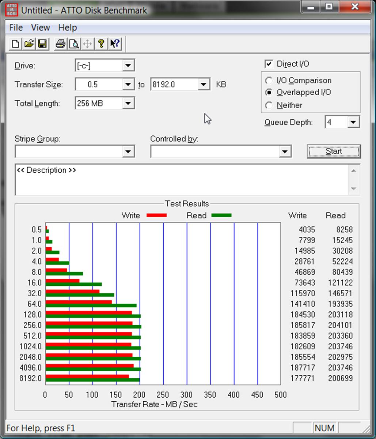376x439 pixels.
Task: Minimize the ATTO Disk Benchmark window
Action: pos(311,7)
